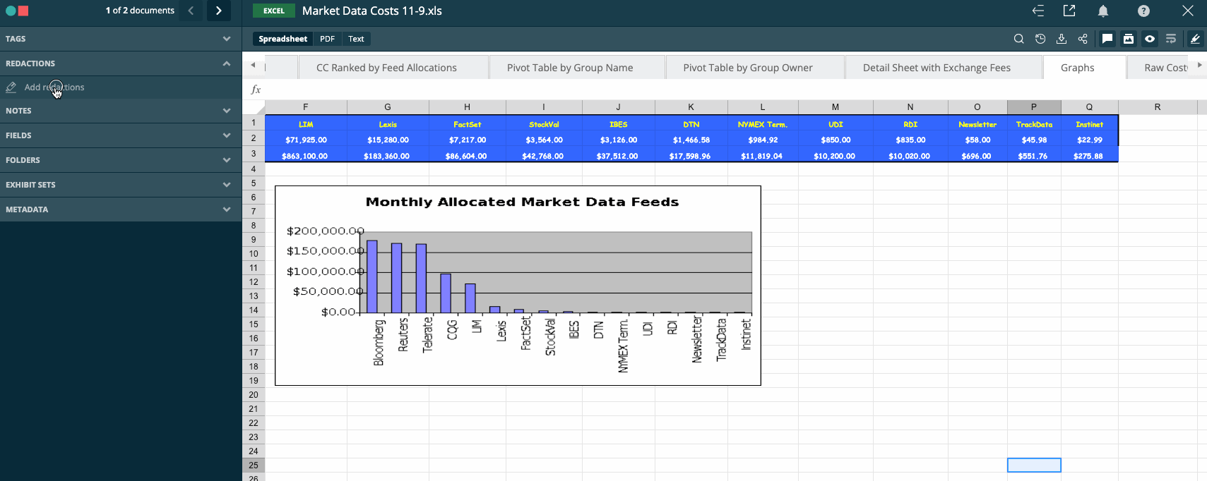
Task: Select row 25 header
Action: [x=254, y=465]
